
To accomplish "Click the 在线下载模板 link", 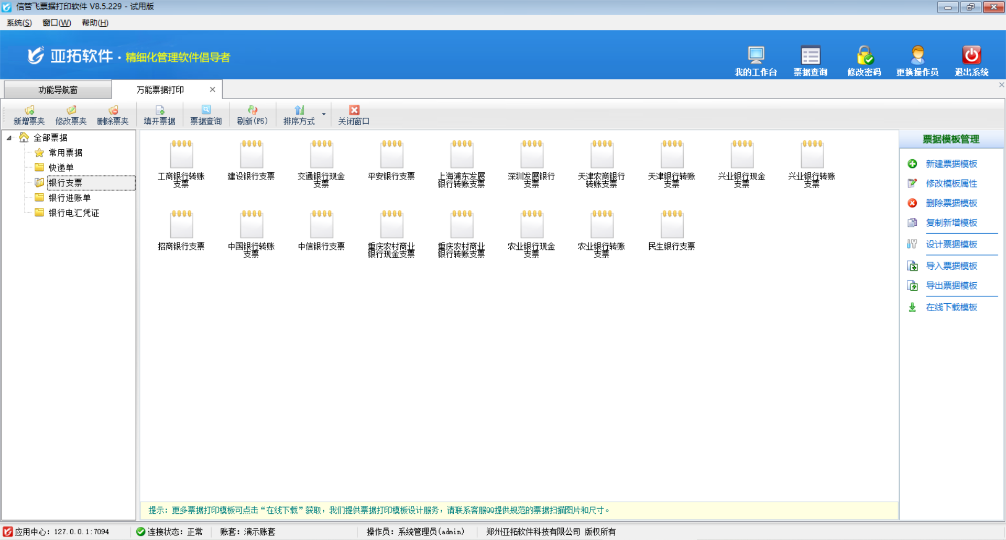I will (x=951, y=307).
